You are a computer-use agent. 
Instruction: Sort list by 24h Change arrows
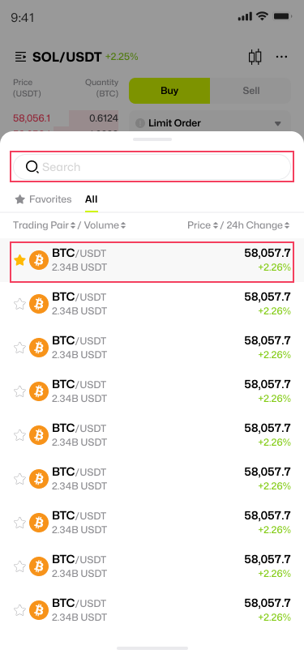(x=287, y=225)
